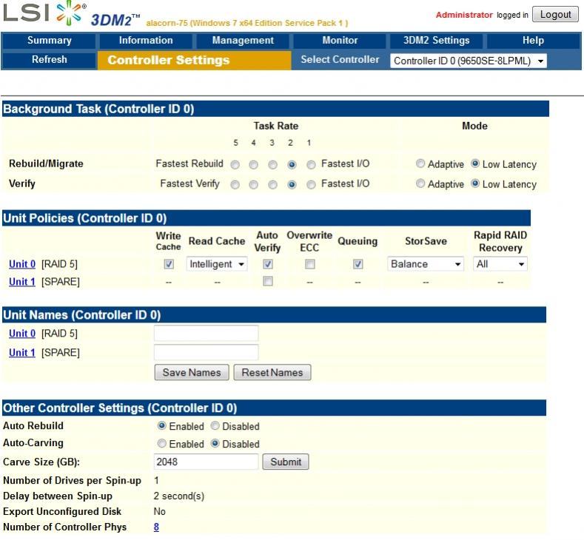This screenshot has height=540, width=584.
Task: Select Verify task rate 2
Action: [x=292, y=185]
